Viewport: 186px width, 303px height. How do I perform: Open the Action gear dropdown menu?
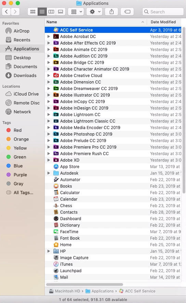pyautogui.click(x=95, y=12)
